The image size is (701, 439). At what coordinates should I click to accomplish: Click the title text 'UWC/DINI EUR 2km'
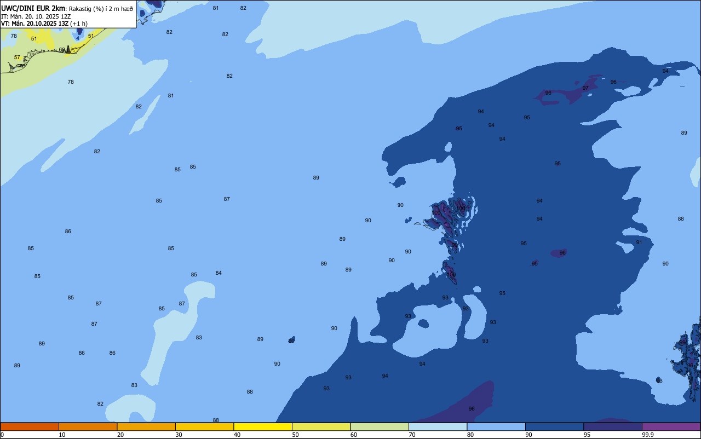(33, 8)
